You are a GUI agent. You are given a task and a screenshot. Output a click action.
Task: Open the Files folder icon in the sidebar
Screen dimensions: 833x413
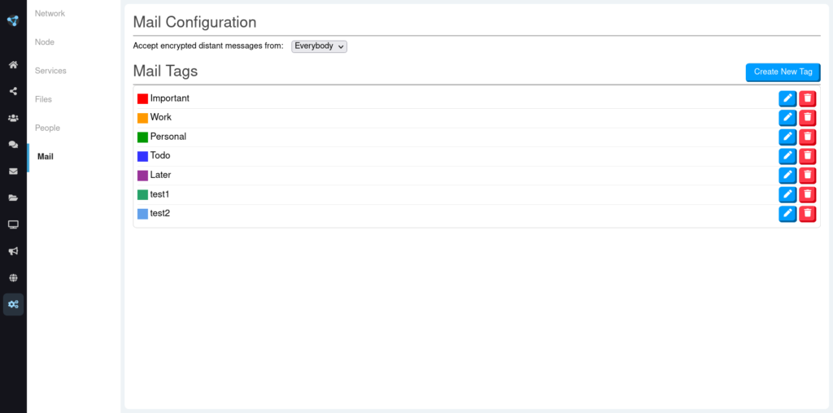[x=13, y=198]
